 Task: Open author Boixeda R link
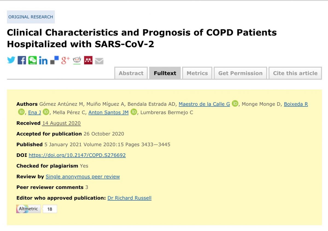point(296,104)
